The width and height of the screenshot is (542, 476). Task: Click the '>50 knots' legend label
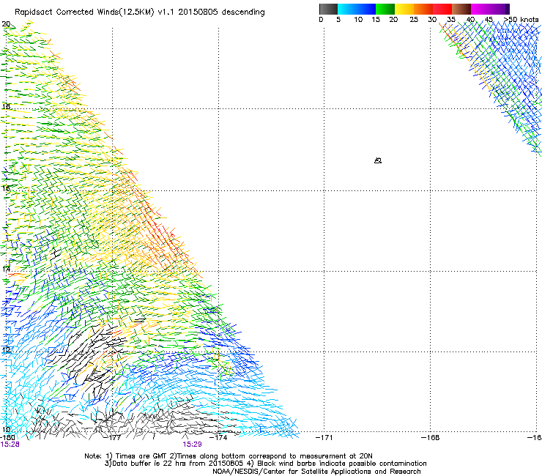(521, 20)
